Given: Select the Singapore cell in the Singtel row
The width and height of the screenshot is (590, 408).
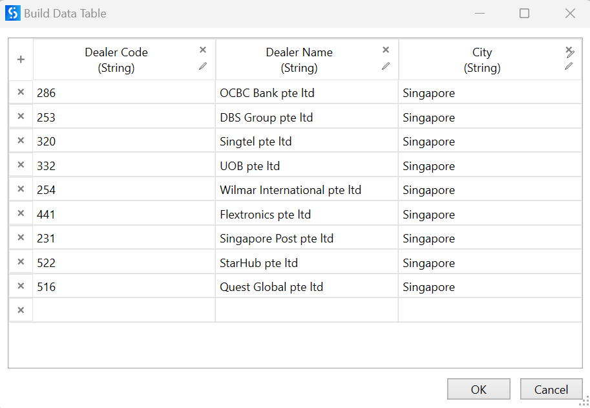Looking at the screenshot, I should [x=490, y=141].
